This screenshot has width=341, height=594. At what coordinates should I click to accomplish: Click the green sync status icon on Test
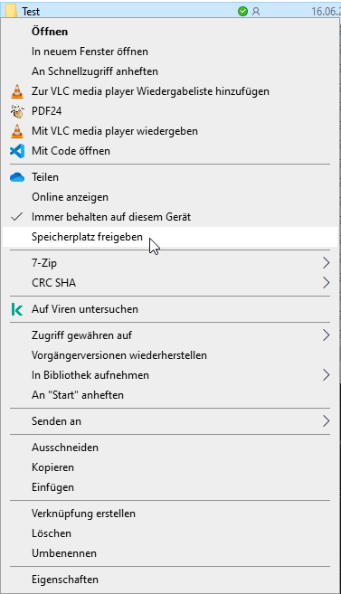tap(242, 12)
